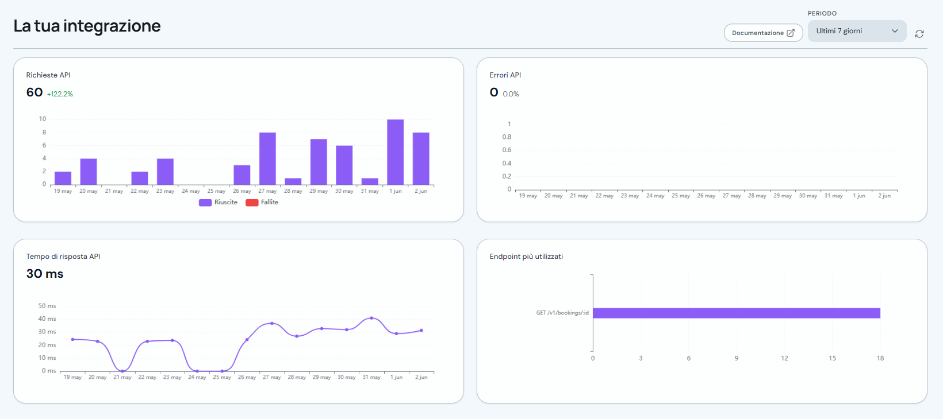Click the 1 jun bar in Richieste API
The image size is (943, 419).
396,152
